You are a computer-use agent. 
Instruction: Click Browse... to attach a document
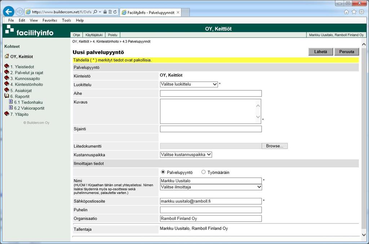point(275,146)
